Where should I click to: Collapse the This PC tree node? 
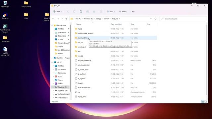52,62
